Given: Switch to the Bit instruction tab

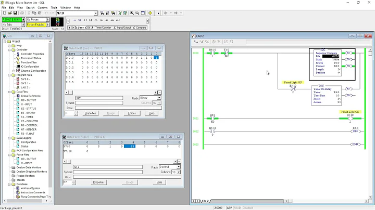Looking at the screenshot, I should coord(89,28).
